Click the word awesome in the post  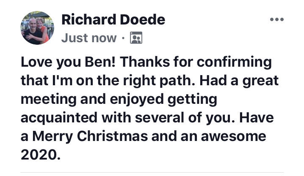[x=233, y=136]
